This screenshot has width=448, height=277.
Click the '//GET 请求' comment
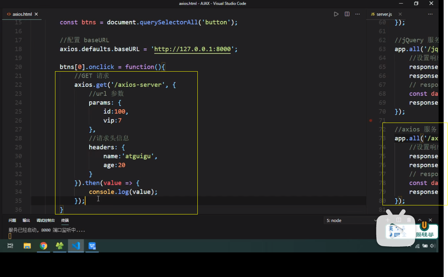tap(92, 76)
